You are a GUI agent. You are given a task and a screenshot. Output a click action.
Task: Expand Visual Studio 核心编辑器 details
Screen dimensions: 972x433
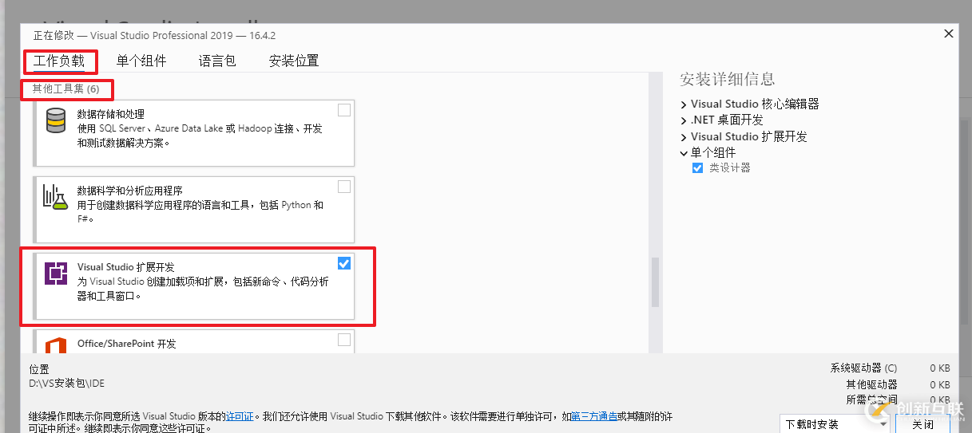click(684, 104)
